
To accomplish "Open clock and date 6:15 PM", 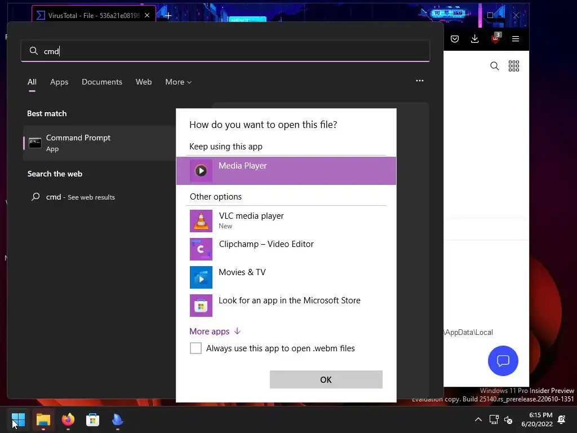I will coord(537,419).
